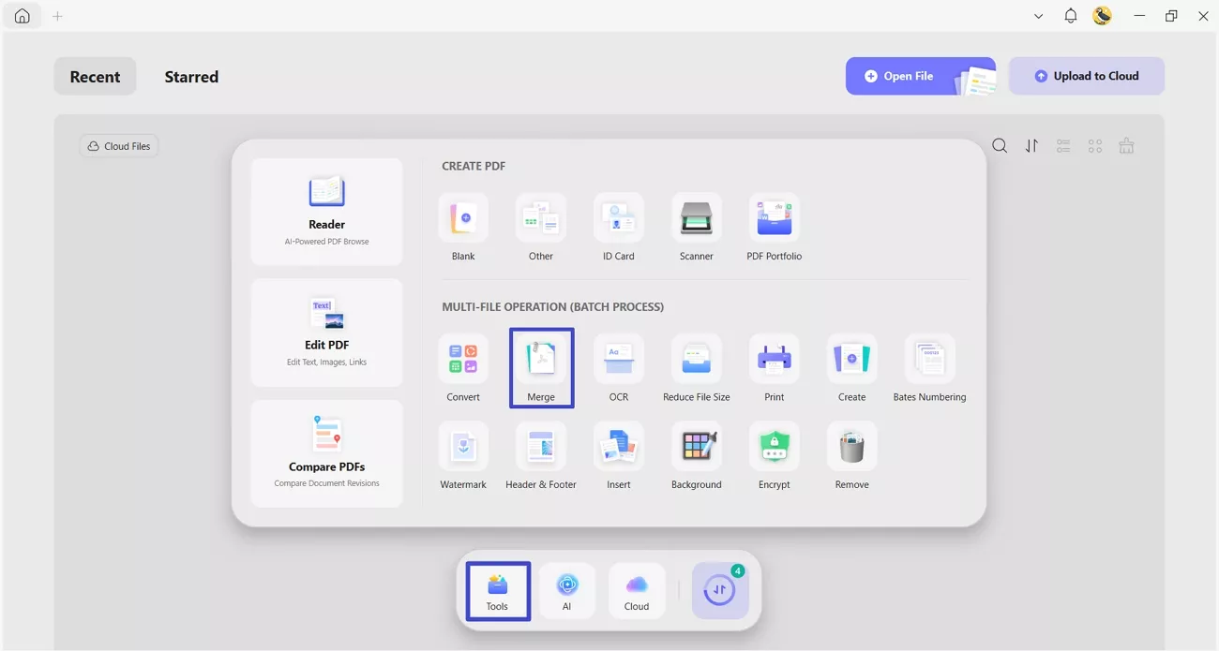1219x651 pixels.
Task: Select Header & Footer tool
Action: [x=541, y=456]
